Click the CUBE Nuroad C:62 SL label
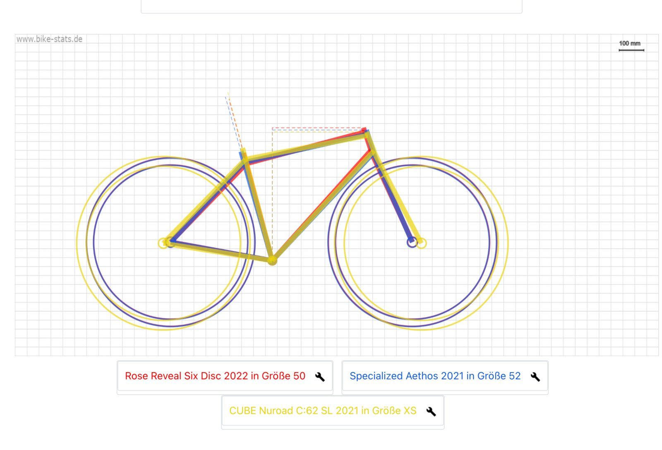 (323, 411)
